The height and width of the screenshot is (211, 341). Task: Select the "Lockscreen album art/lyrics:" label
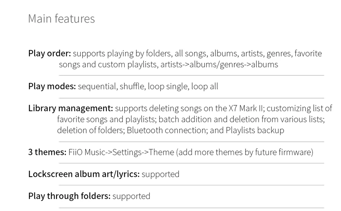[x=83, y=174]
